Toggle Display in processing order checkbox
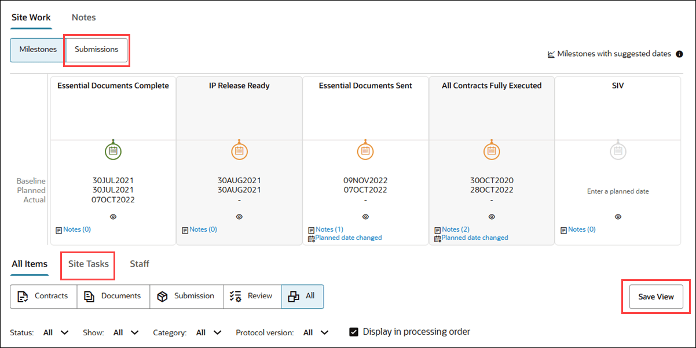696x348 pixels. 354,332
